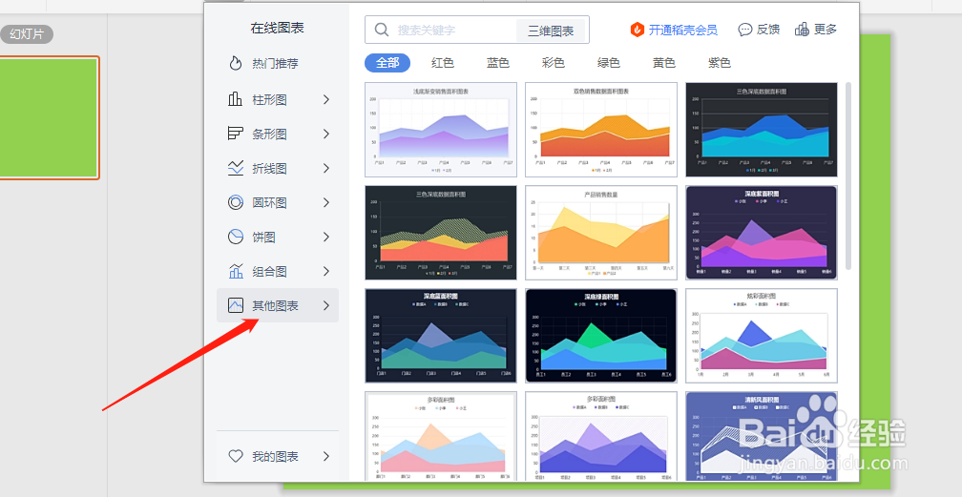Click the ring icon beside 圆环图
Viewport: 962px width, 497px height.
(236, 202)
